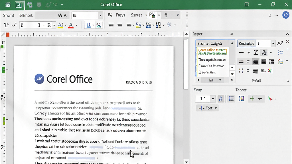Click the colored numbered list icon under Tepnts
292x164 pixels.
click(x=241, y=99)
